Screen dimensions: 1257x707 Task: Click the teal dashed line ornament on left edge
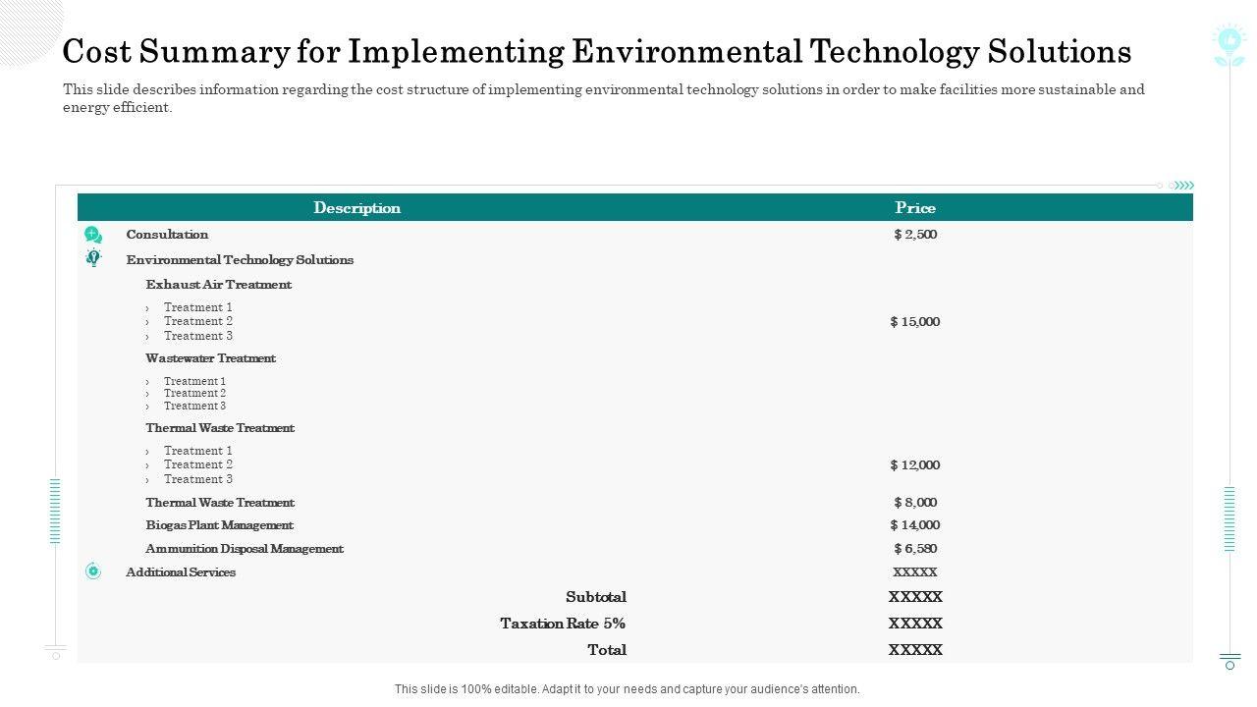click(x=55, y=511)
